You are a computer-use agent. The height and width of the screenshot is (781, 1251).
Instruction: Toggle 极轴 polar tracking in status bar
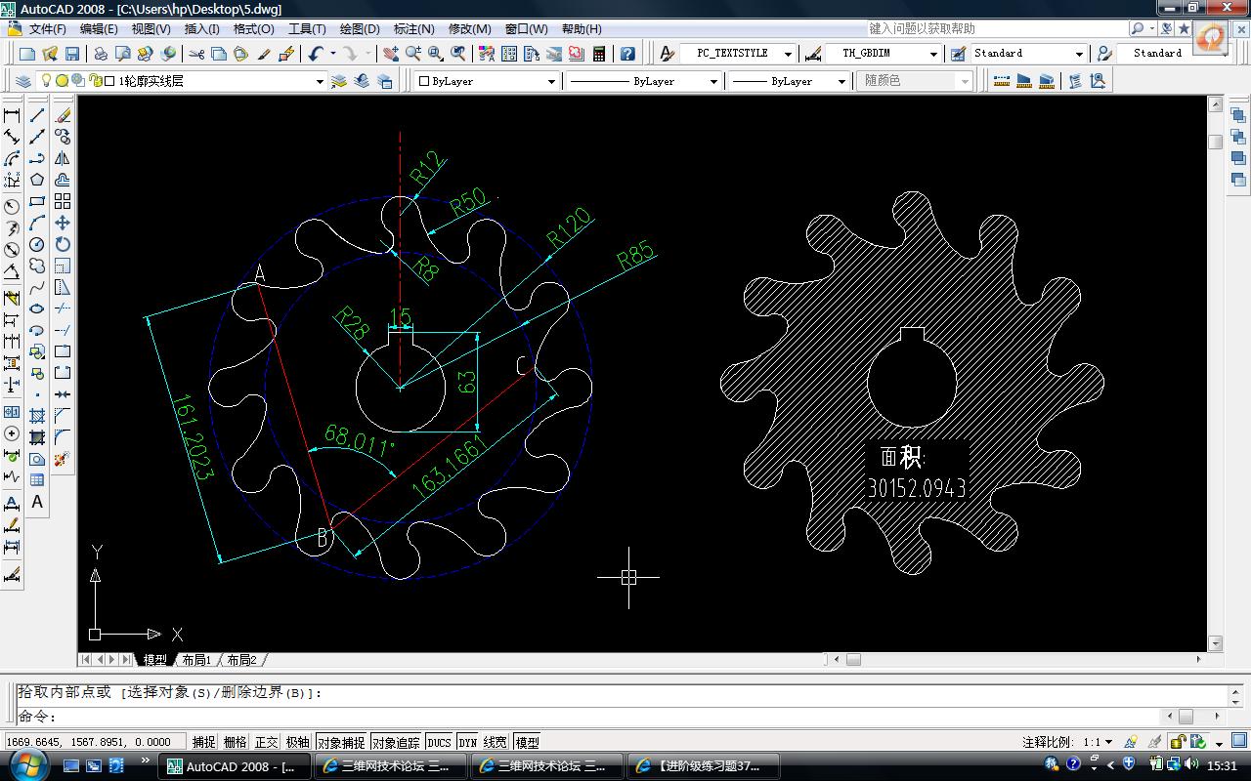click(298, 742)
